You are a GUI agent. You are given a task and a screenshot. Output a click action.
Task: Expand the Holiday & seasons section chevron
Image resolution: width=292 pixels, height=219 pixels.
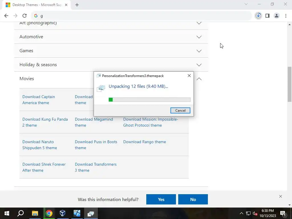199,65
